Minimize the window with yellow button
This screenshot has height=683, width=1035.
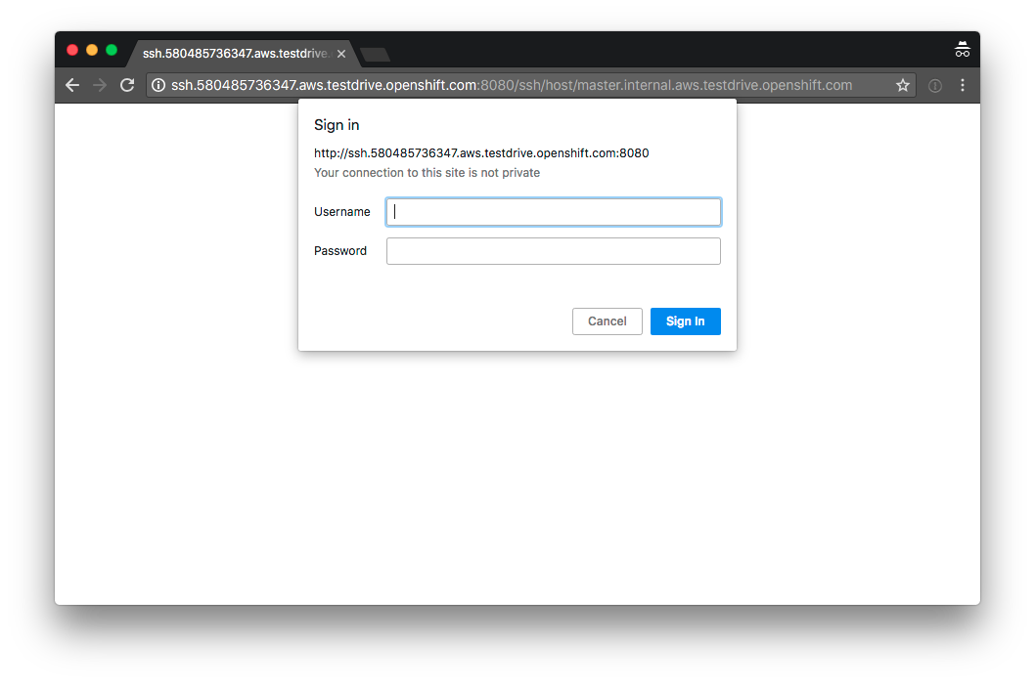click(92, 50)
